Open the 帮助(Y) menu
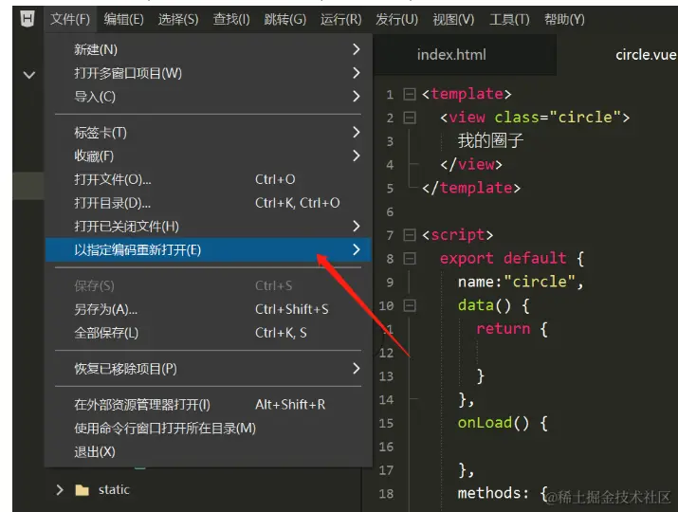 pyautogui.click(x=564, y=19)
